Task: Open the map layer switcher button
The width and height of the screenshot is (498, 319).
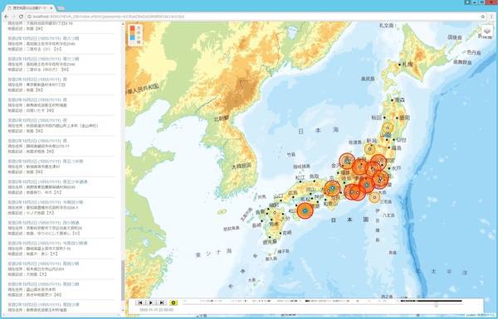Action: pyautogui.click(x=487, y=32)
